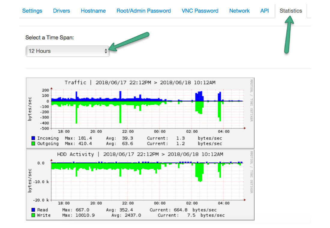Click the Incoming 'Avg: 39.3' value

coord(119,138)
